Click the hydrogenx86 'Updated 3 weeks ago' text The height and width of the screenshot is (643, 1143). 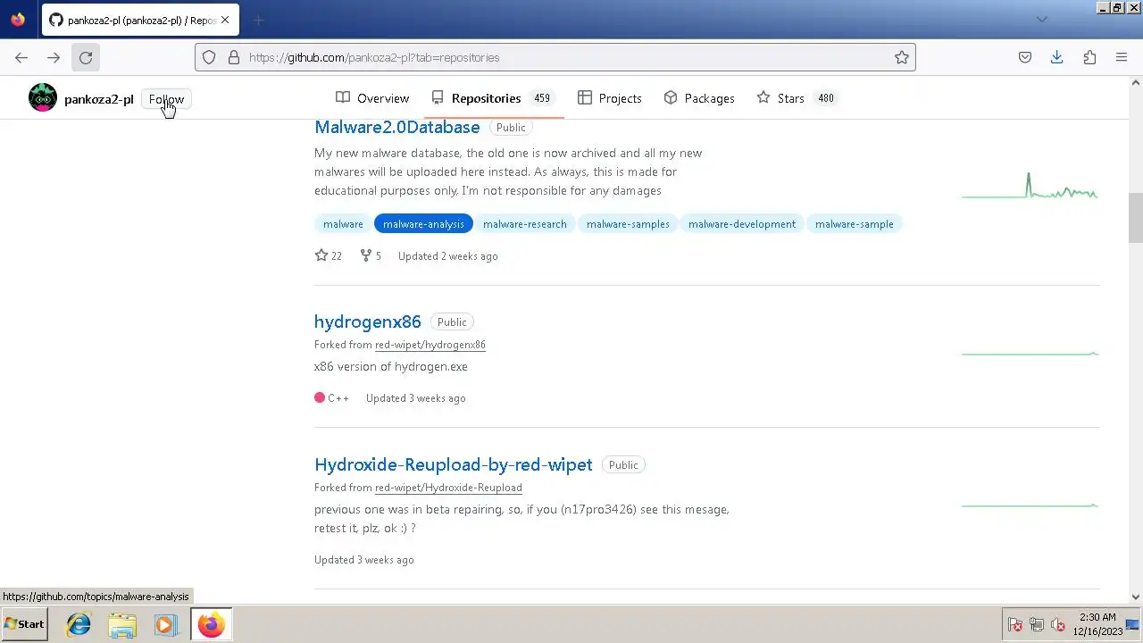[x=416, y=398]
